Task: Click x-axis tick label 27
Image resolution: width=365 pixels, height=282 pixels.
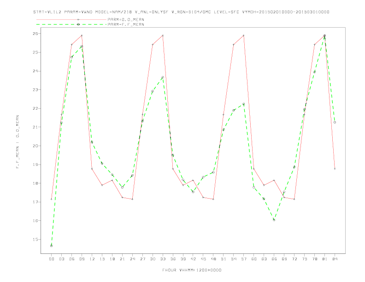Action: coord(142,259)
